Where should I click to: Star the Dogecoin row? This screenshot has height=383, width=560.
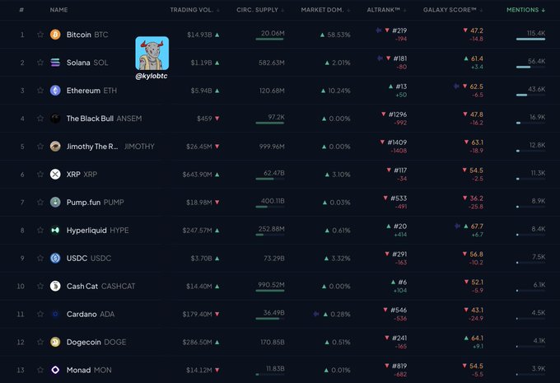pyautogui.click(x=40, y=342)
